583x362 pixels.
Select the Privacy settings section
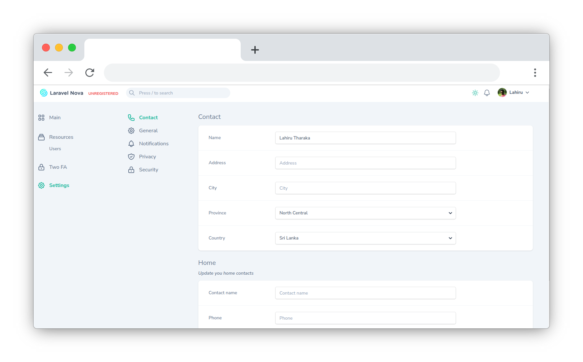pyautogui.click(x=147, y=157)
